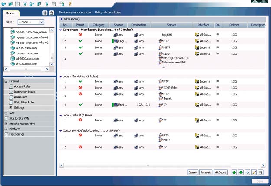
Task: Move rule up with the green up arrow
Action: (234, 173)
